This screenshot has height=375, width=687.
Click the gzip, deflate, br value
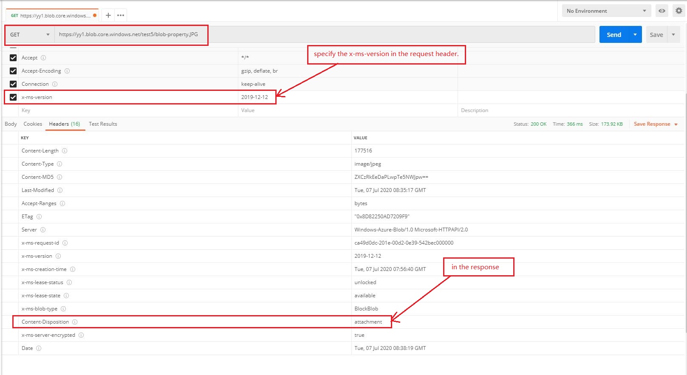tap(260, 71)
